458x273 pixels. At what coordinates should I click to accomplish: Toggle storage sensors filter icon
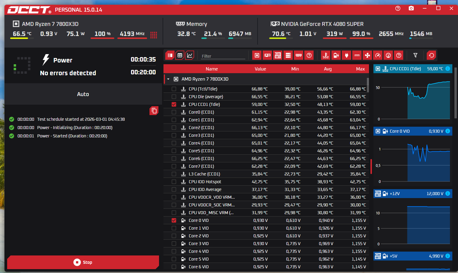coord(288,55)
